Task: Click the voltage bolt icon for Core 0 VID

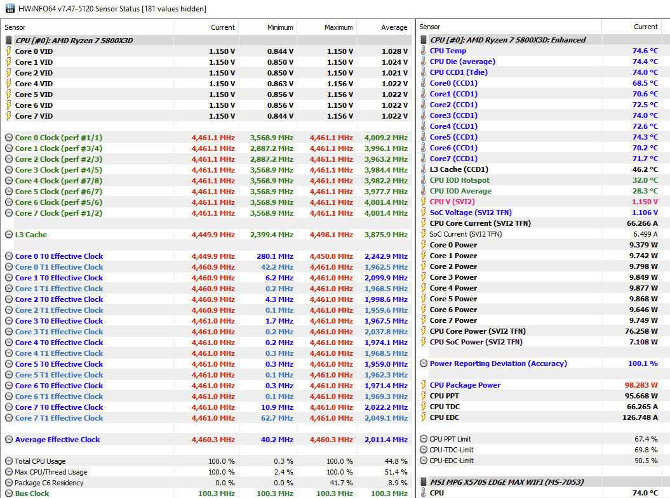Action: 8,51
